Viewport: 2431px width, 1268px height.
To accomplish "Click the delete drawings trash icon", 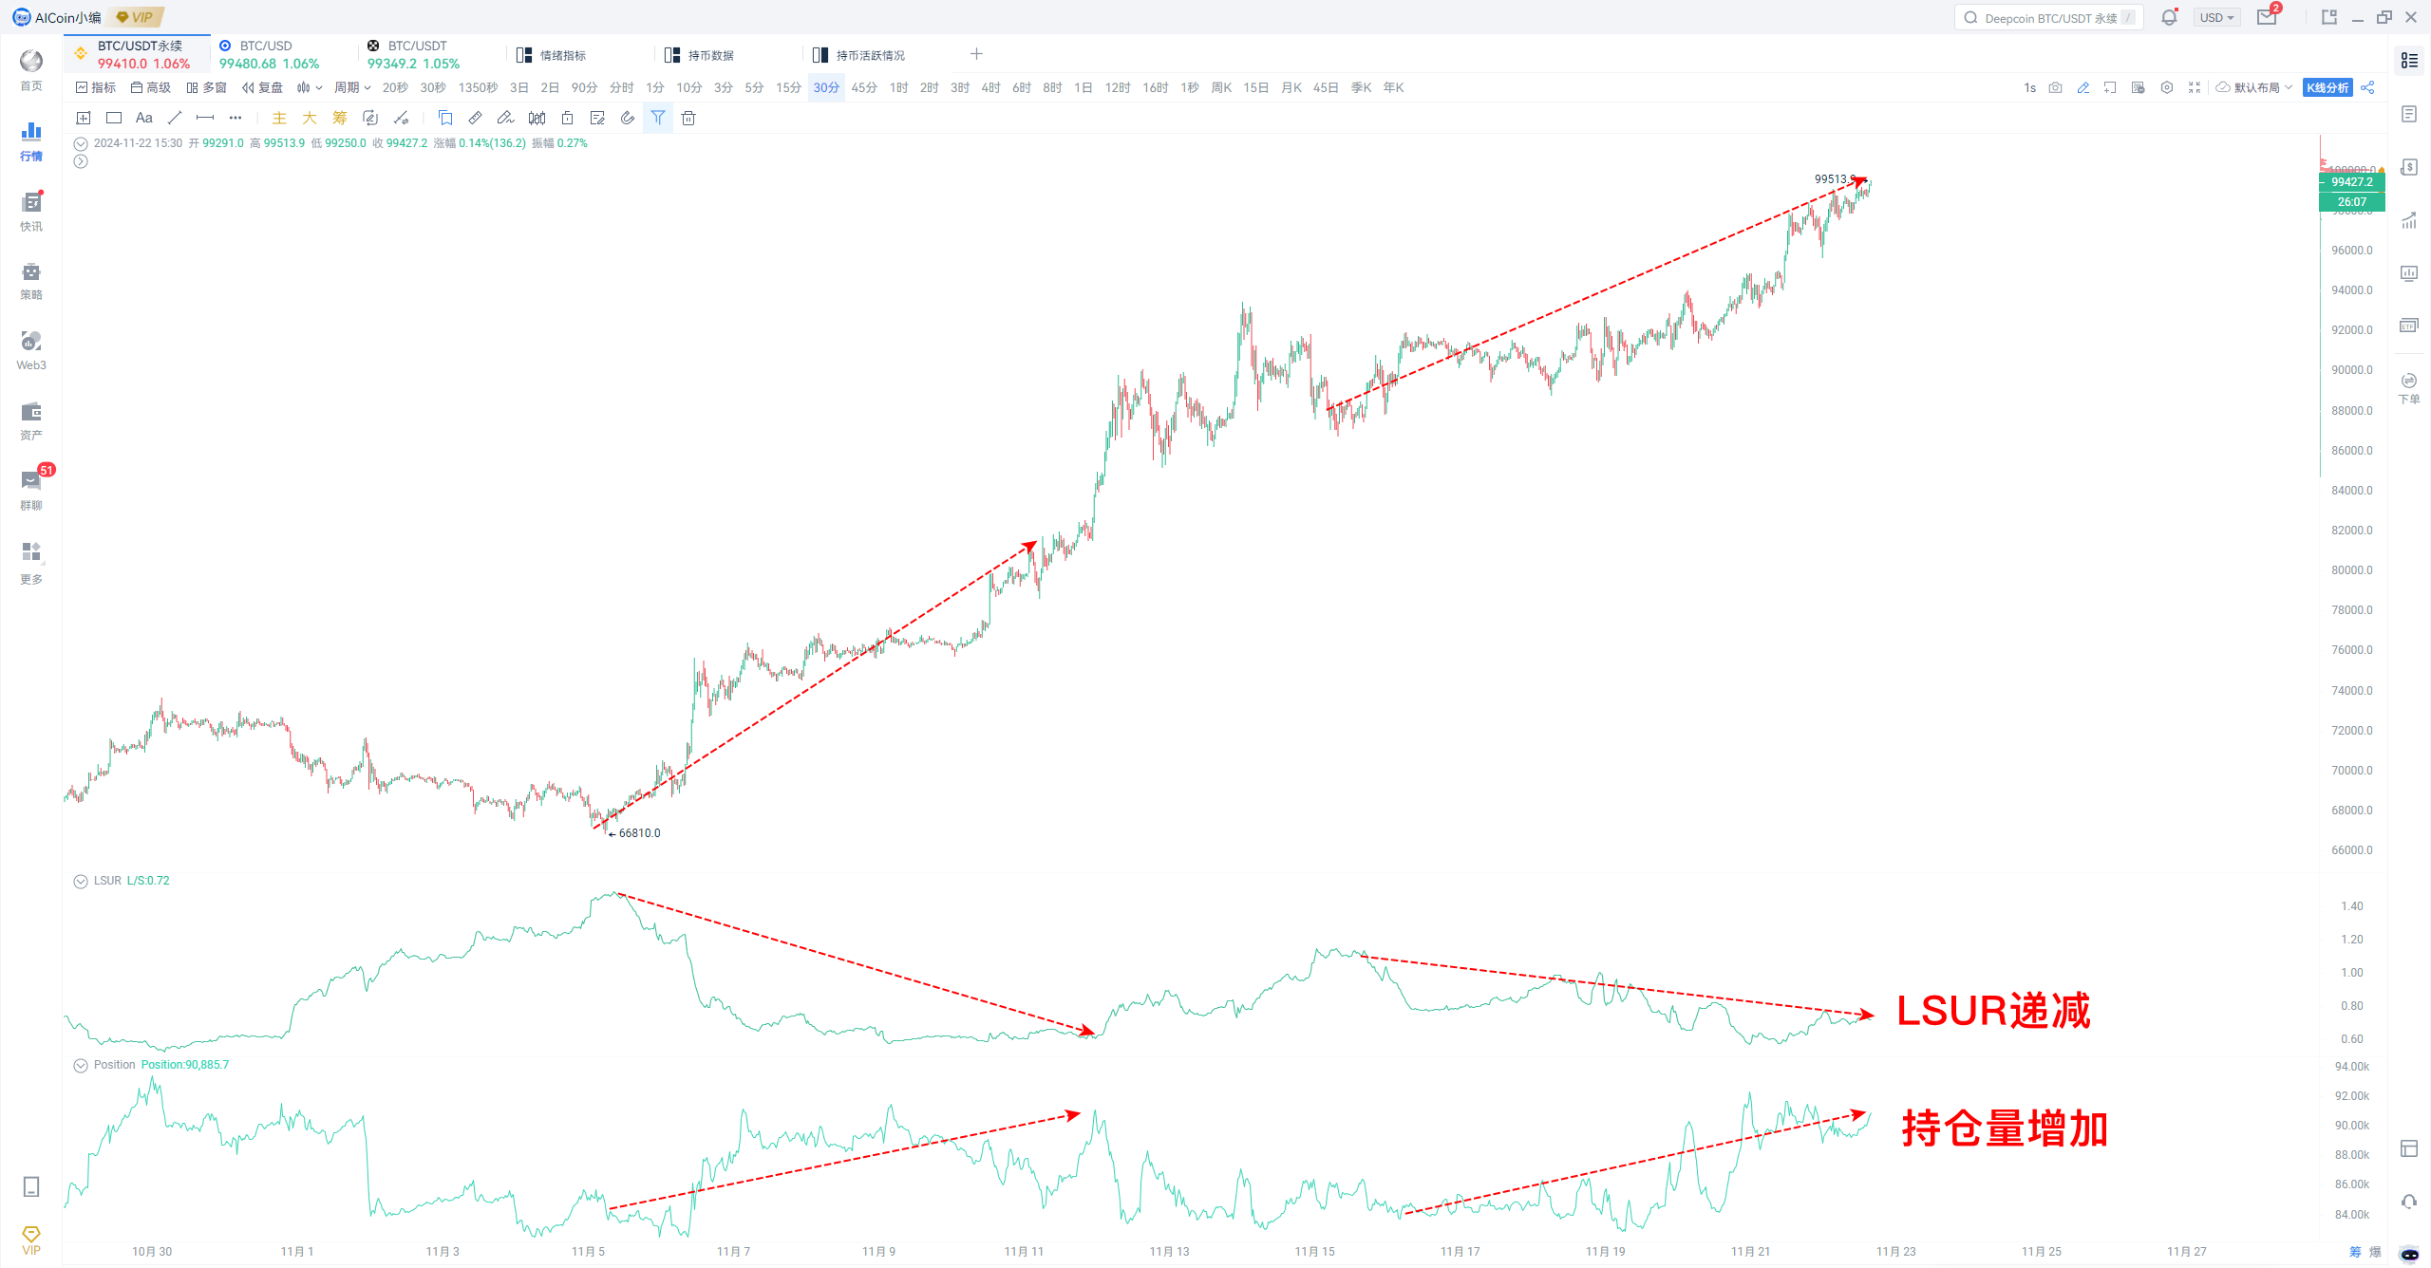I will 688,118.
